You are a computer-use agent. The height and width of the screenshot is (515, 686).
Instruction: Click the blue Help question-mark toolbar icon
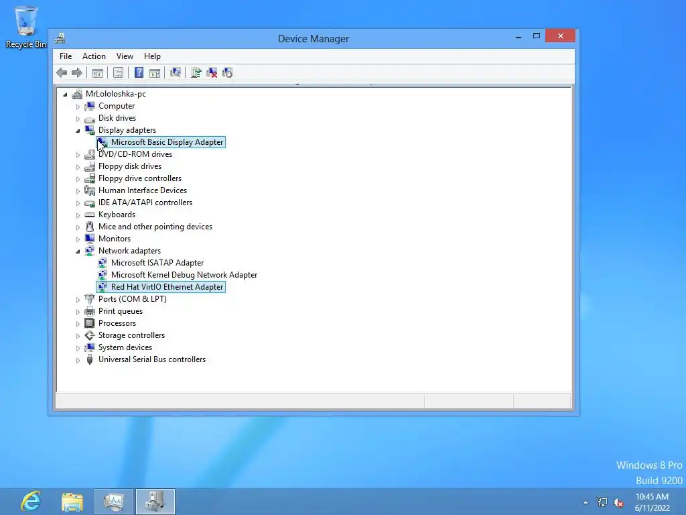tap(139, 72)
